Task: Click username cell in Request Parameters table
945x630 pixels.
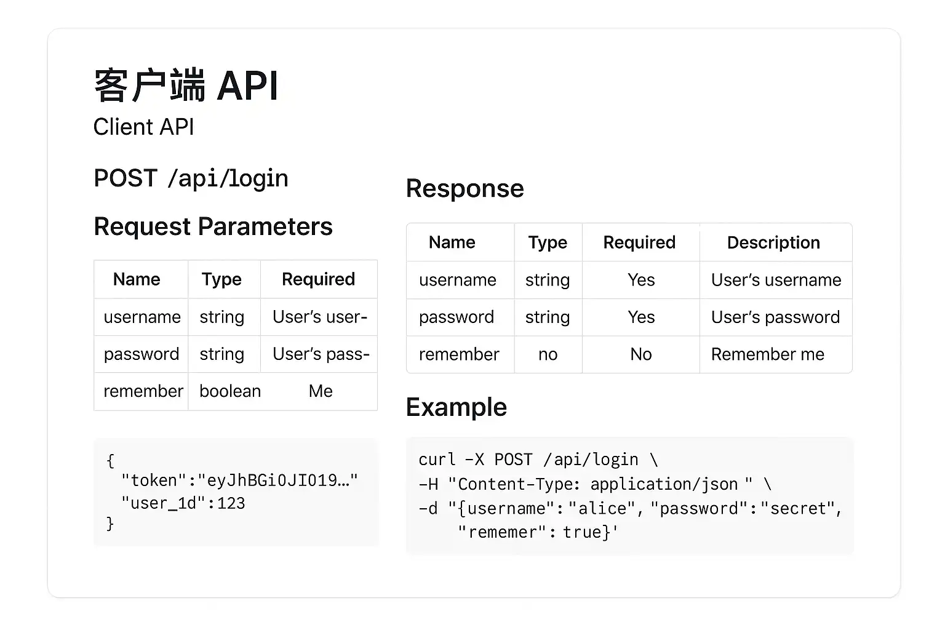Action: 142,317
